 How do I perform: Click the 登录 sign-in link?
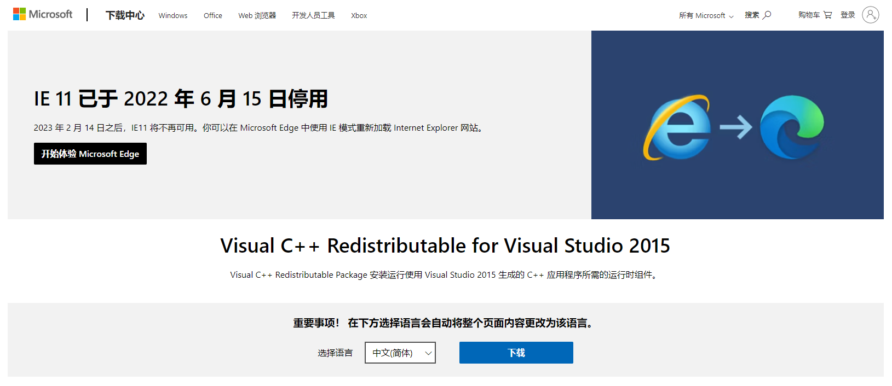pos(848,15)
